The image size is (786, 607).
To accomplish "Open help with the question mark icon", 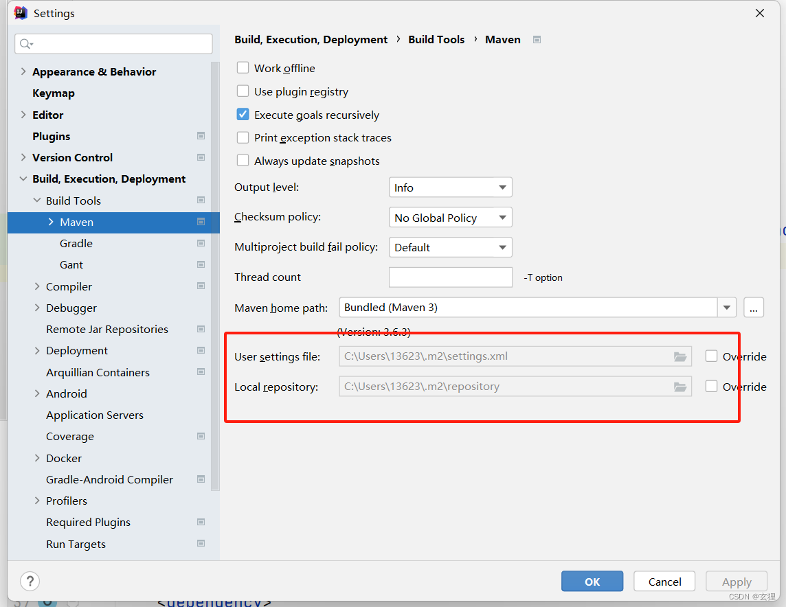I will click(30, 582).
